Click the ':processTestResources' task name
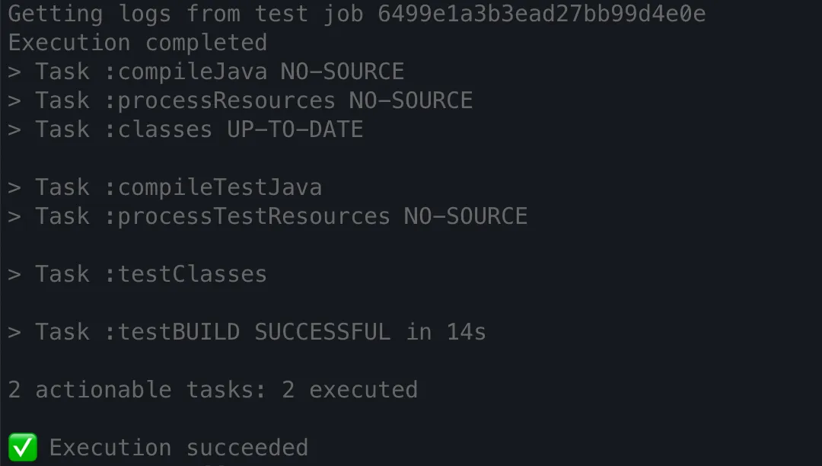 pyautogui.click(x=247, y=216)
